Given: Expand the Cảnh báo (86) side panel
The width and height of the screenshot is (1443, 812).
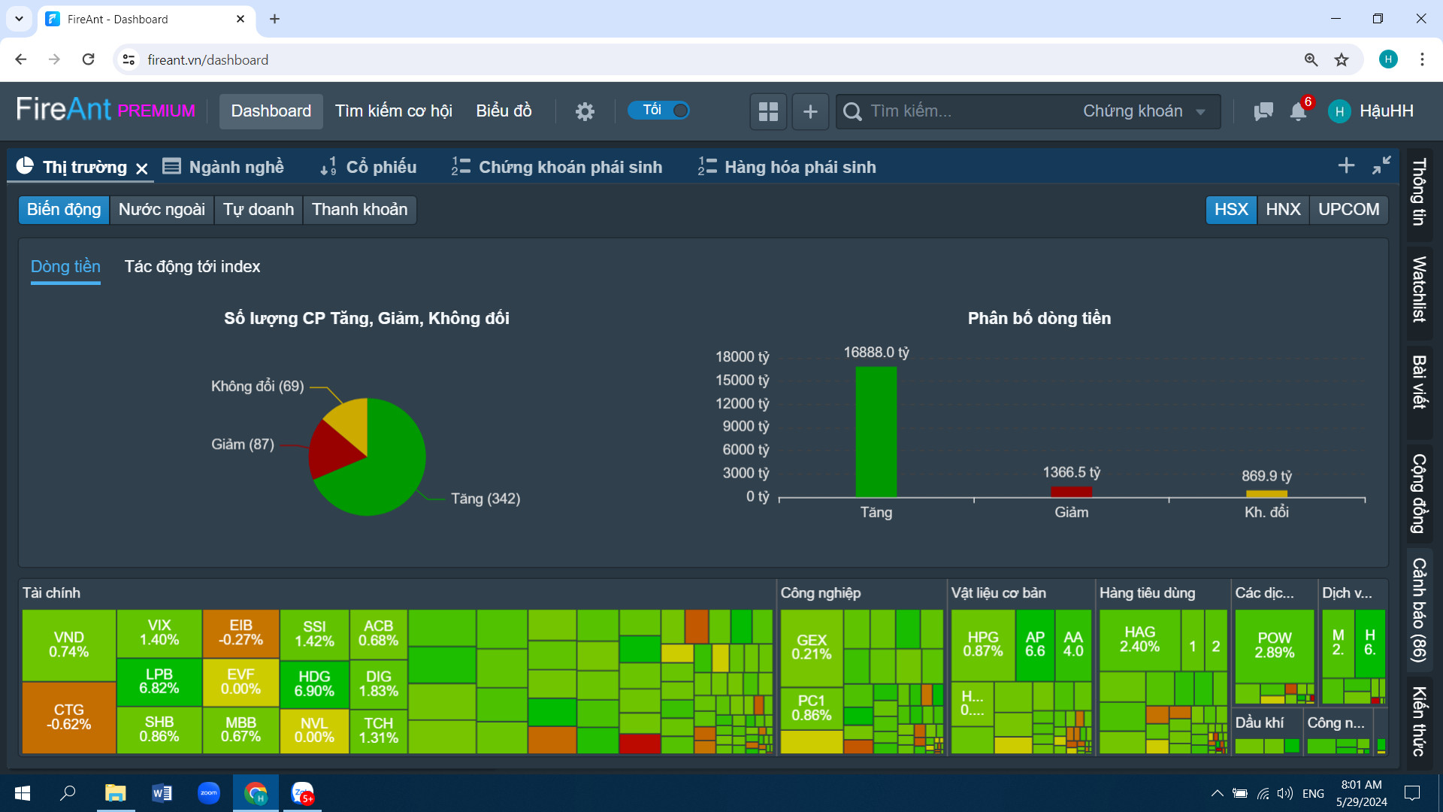Looking at the screenshot, I should [x=1419, y=610].
